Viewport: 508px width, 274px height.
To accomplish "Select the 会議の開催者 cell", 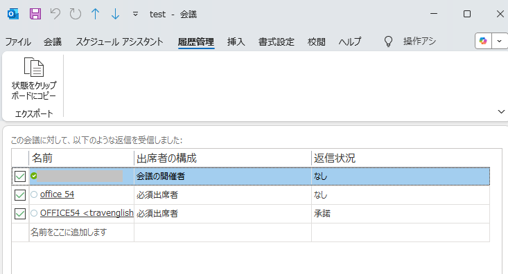I will click(x=222, y=176).
